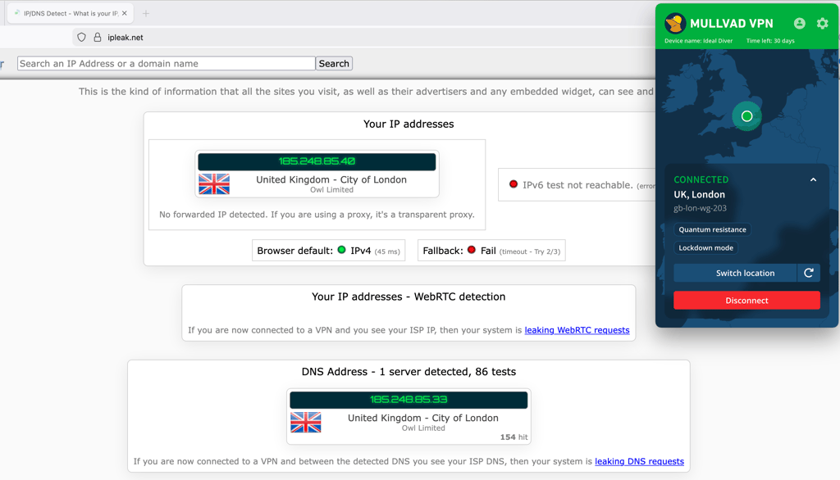Click United Kingdom - City of London under IP
This screenshot has height=480, width=840.
331,180
